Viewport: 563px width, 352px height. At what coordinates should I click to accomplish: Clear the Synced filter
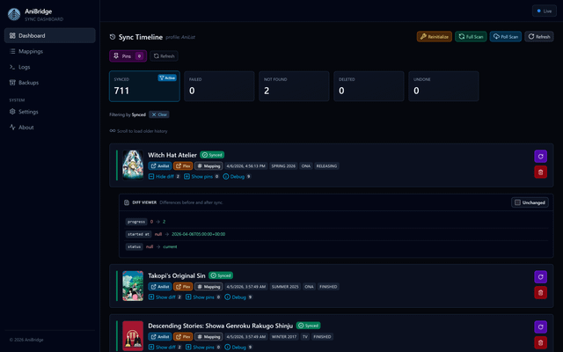click(159, 114)
